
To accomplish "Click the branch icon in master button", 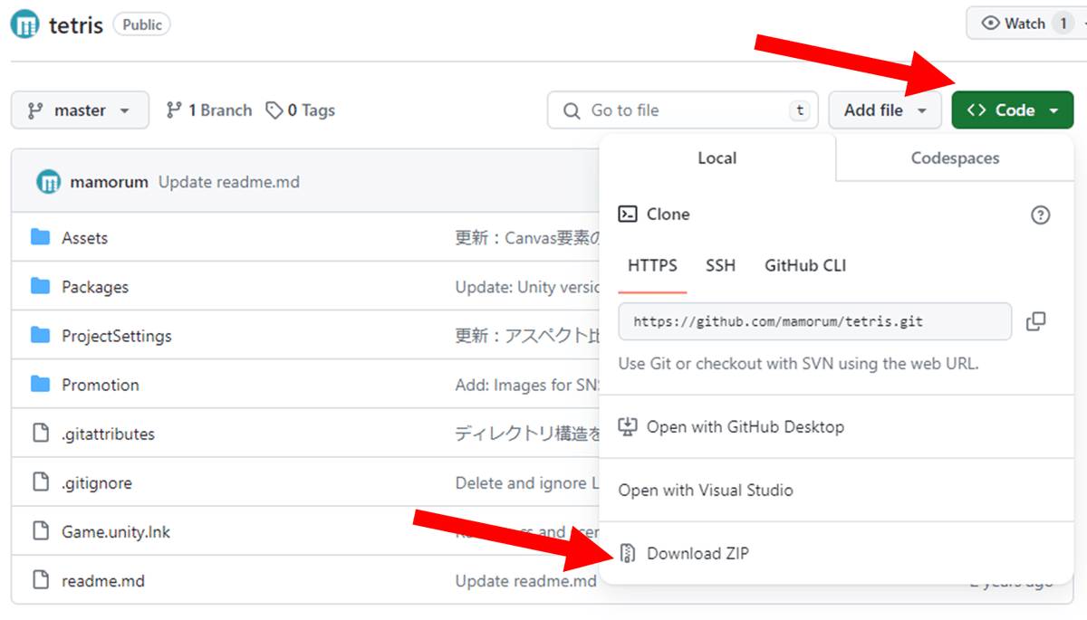I will coord(35,110).
